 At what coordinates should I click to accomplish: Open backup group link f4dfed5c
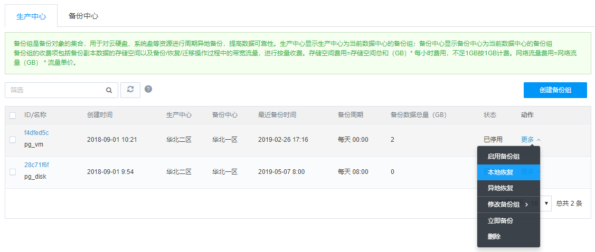point(36,133)
